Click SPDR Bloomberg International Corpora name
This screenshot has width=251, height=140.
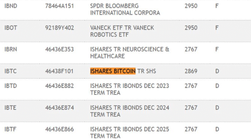pyautogui.click(x=125, y=10)
